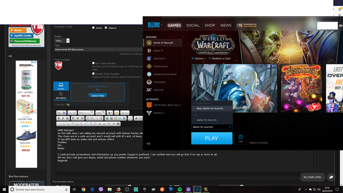Open the GAMES tab in Blizzard app
The width and height of the screenshot is (343, 193).
point(174,25)
